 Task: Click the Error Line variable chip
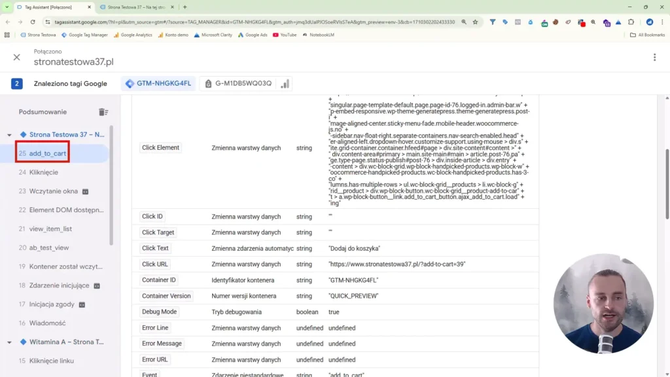(155, 328)
